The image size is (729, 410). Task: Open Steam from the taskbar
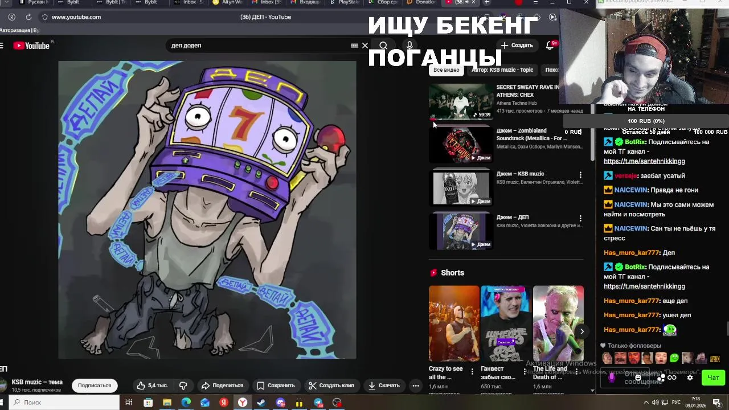click(261, 403)
